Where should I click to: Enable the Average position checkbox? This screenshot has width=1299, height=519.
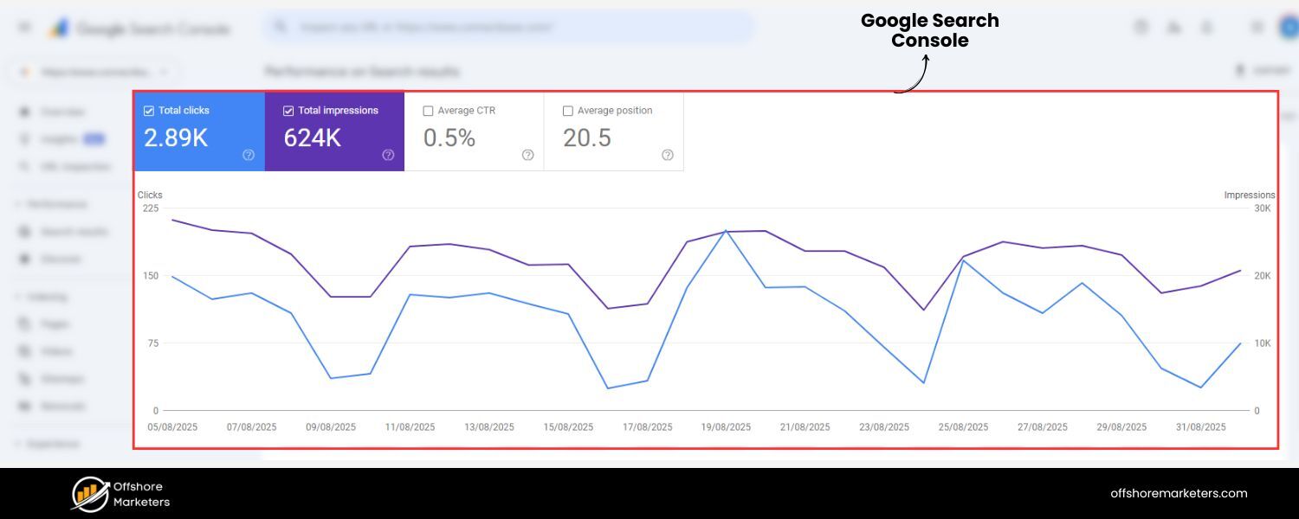[568, 110]
